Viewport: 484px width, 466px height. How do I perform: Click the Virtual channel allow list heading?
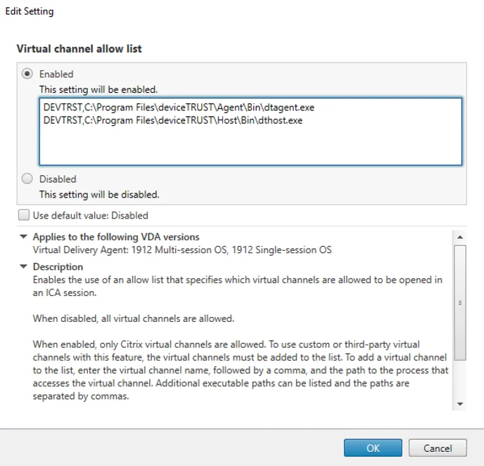(79, 49)
